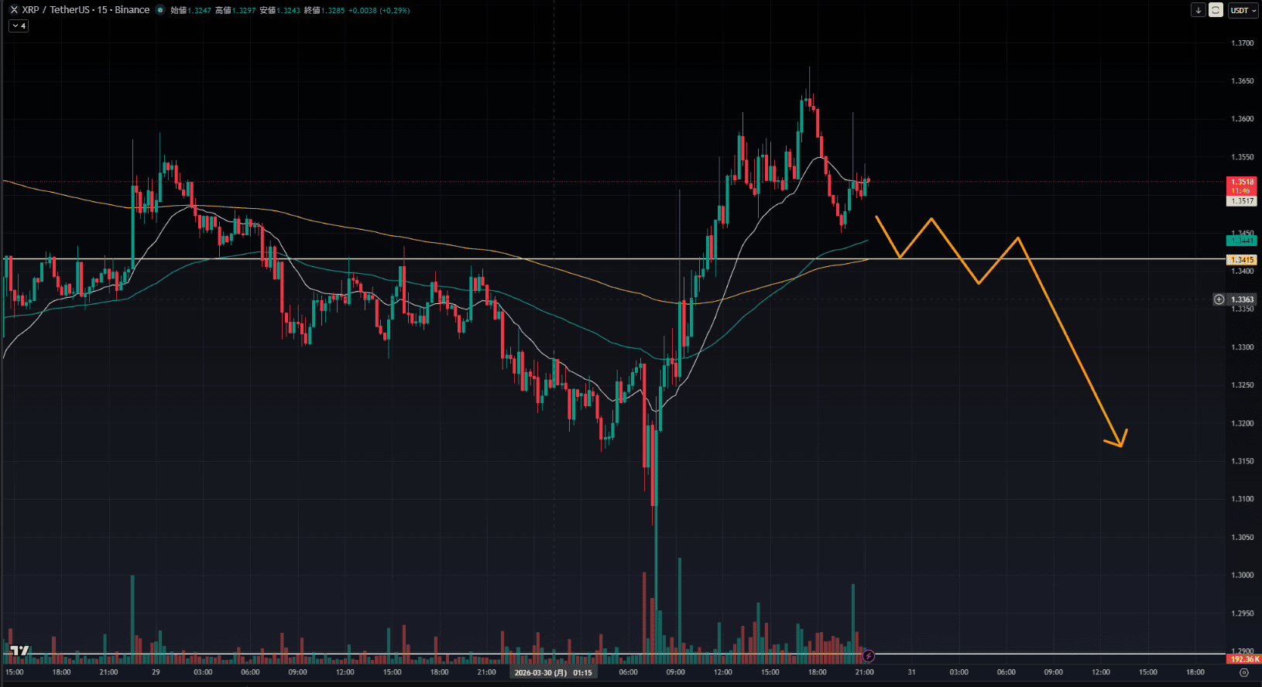The width and height of the screenshot is (1262, 687).
Task: Select the red 1.3518 current price label
Action: [x=1242, y=183]
